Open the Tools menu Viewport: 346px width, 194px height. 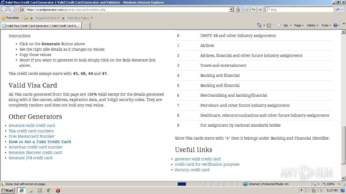coord(326,25)
